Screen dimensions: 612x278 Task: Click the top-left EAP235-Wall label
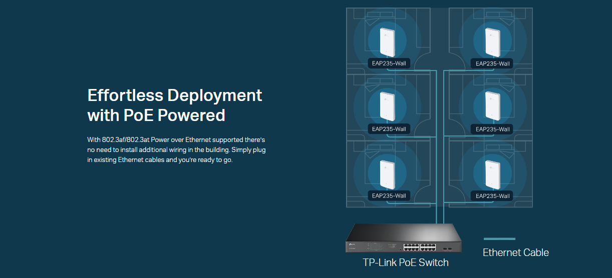click(389, 63)
